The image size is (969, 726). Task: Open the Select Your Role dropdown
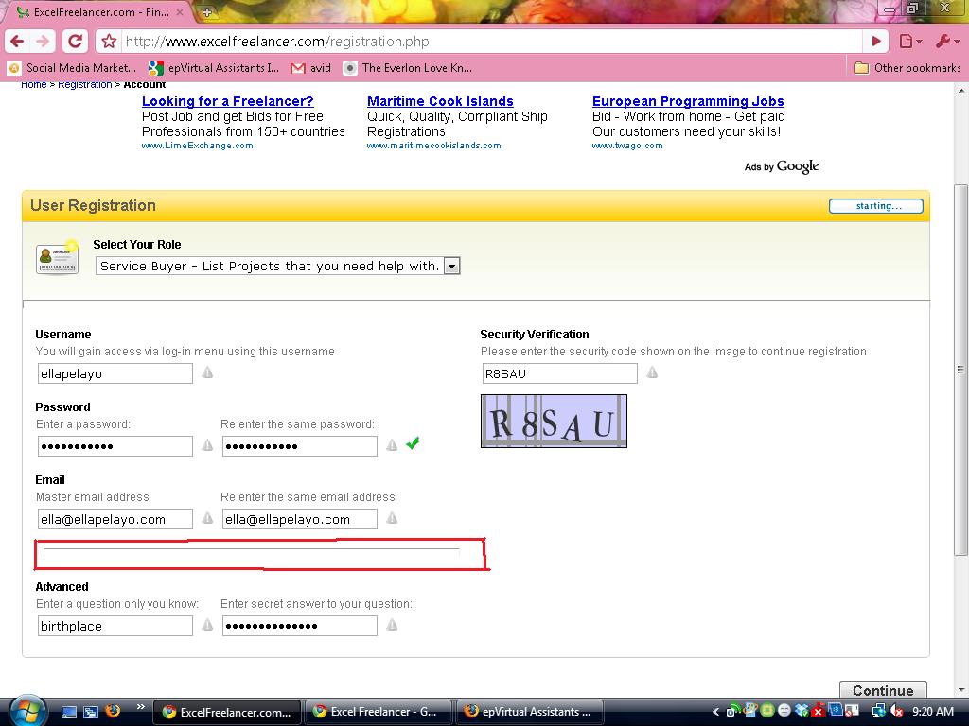coord(451,265)
